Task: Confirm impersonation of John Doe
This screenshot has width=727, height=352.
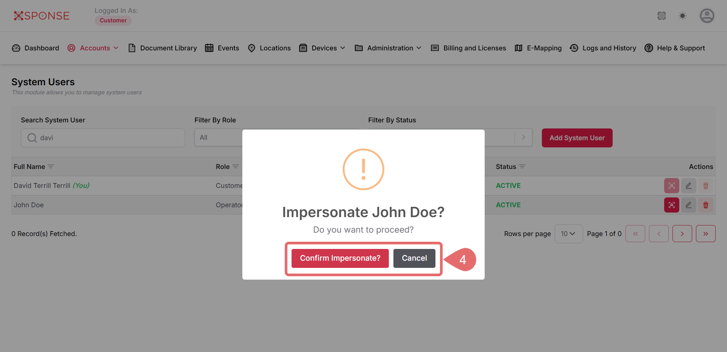Action: click(340, 258)
